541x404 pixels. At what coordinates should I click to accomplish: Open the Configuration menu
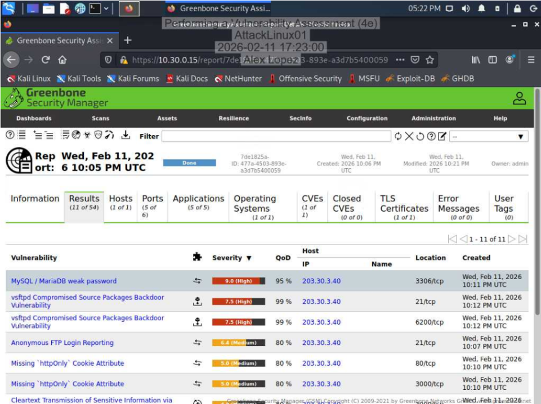pos(366,118)
